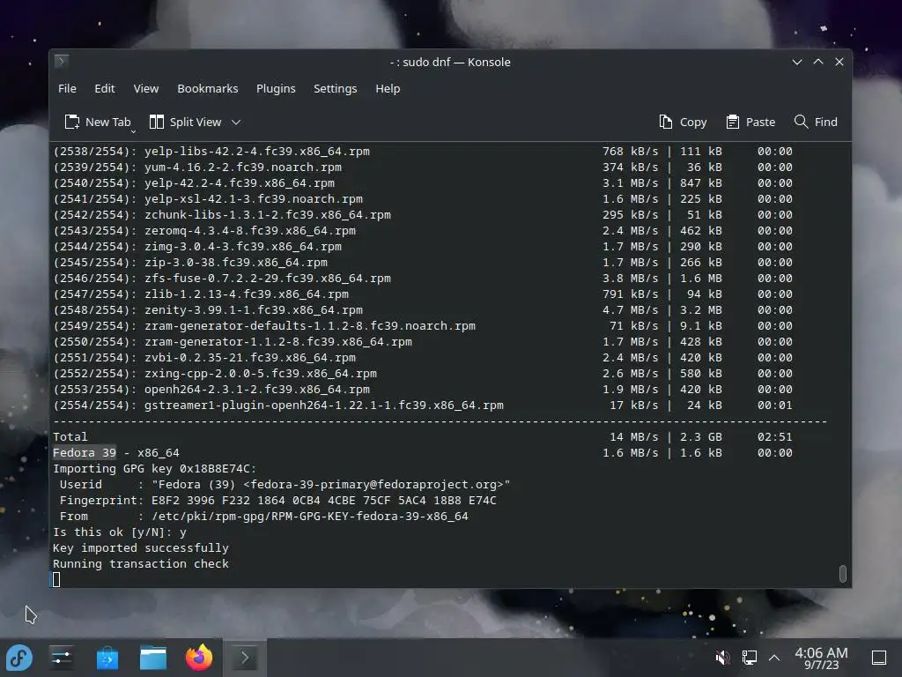Click the Copy toolbar button
The image size is (902, 677).
pyautogui.click(x=683, y=122)
